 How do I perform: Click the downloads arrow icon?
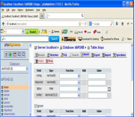click(x=117, y=24)
